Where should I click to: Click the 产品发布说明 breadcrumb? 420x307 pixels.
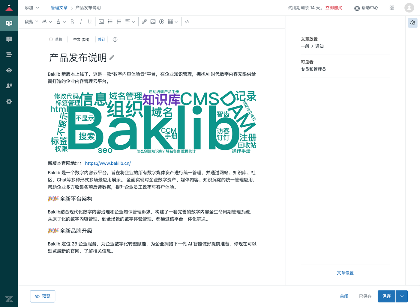pos(88,8)
